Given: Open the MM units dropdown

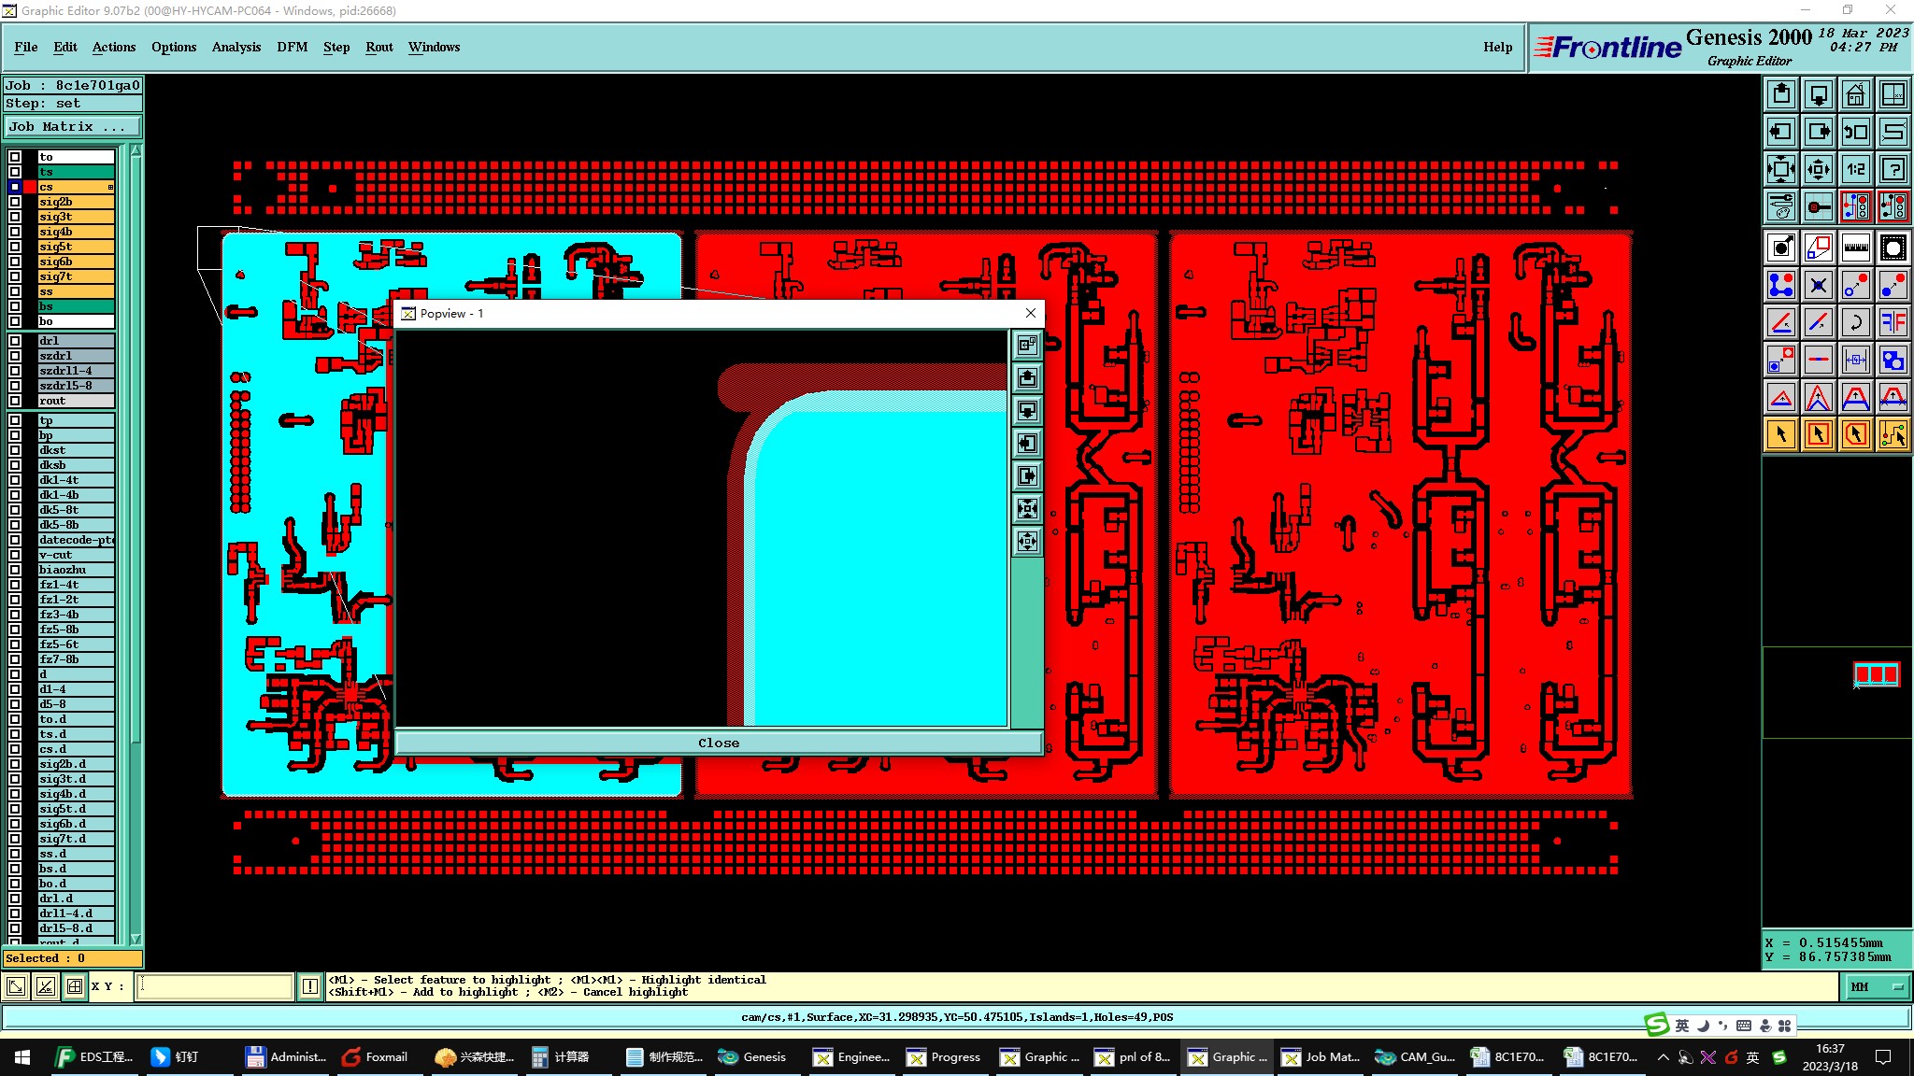Looking at the screenshot, I should 1878,986.
